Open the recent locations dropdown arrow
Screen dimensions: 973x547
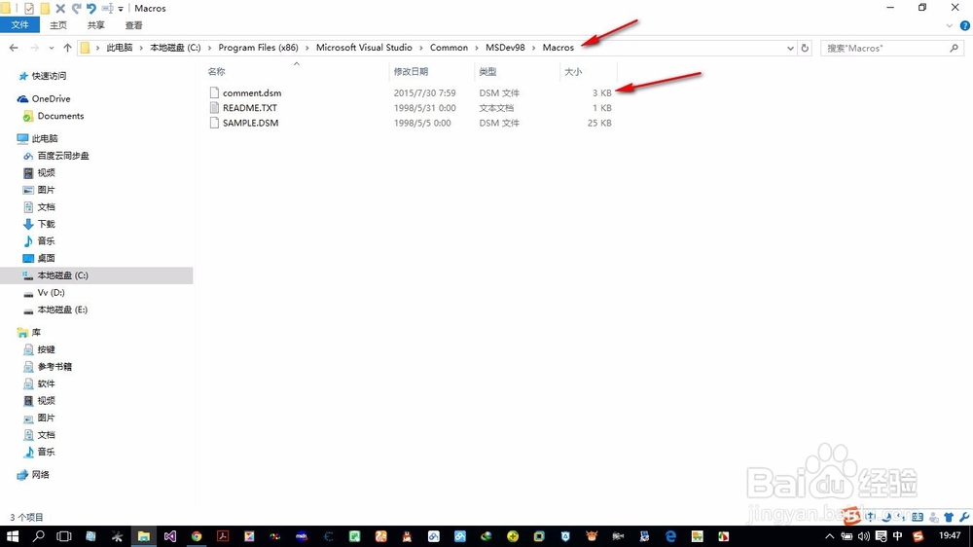coord(51,49)
